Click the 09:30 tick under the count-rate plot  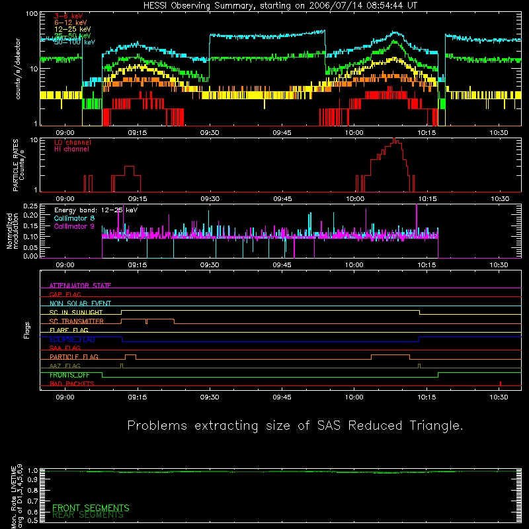[210, 133]
